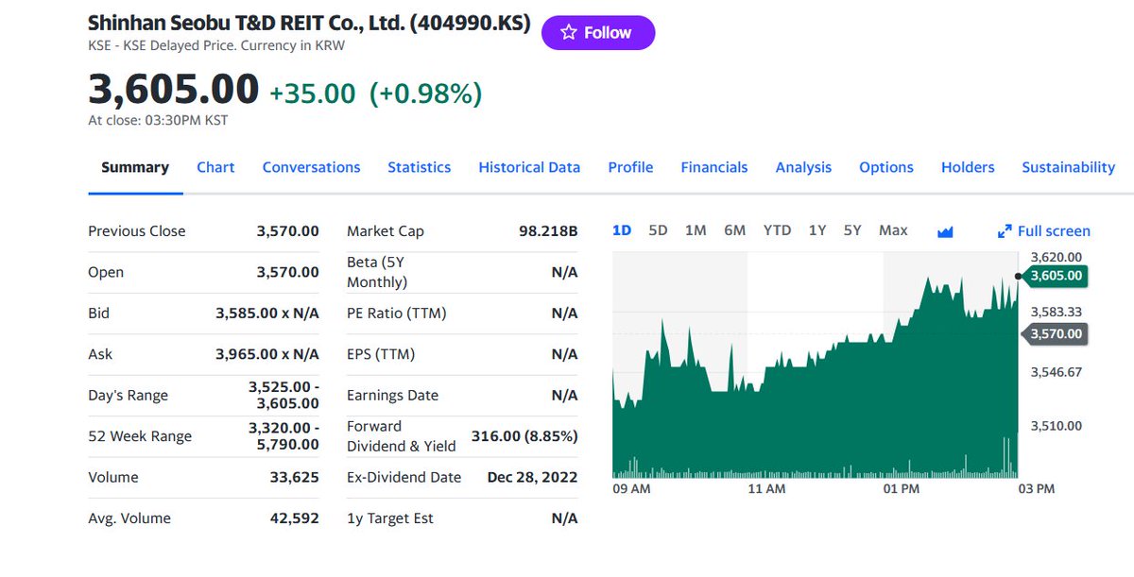The width and height of the screenshot is (1134, 577).
Task: Click the large 3,605.00 price quote
Action: click(173, 90)
